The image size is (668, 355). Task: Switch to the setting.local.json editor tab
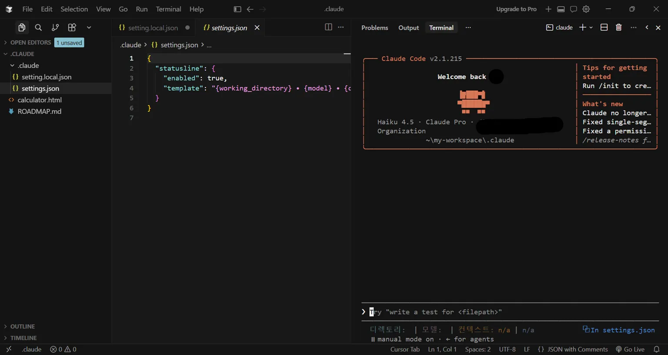click(x=153, y=28)
